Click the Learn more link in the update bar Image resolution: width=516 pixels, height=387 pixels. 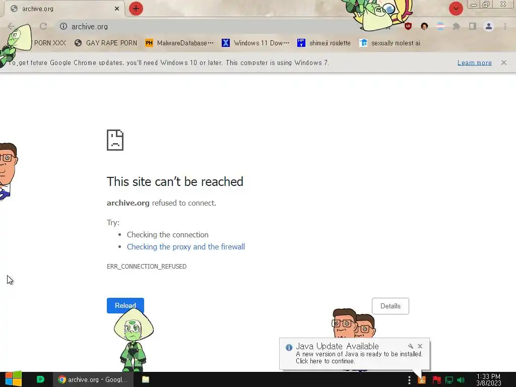click(x=474, y=62)
